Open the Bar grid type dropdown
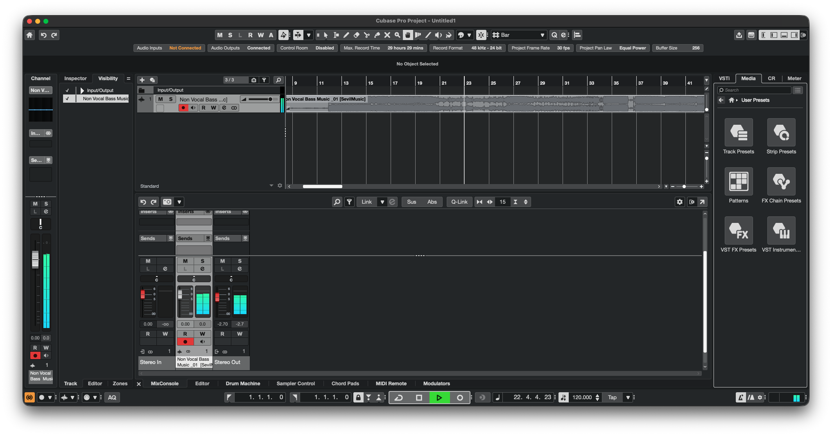The height and width of the screenshot is (436, 832). pyautogui.click(x=542, y=35)
